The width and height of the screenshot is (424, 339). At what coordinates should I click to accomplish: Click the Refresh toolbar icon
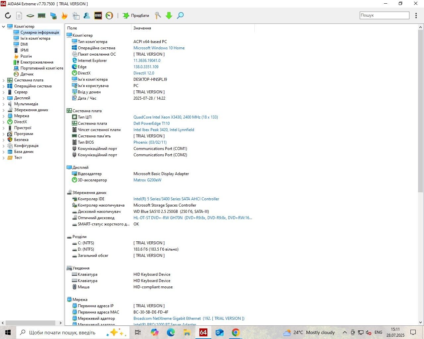pos(8,16)
